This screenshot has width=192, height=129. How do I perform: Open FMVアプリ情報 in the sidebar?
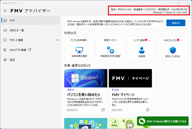pyautogui.click(x=31, y=50)
